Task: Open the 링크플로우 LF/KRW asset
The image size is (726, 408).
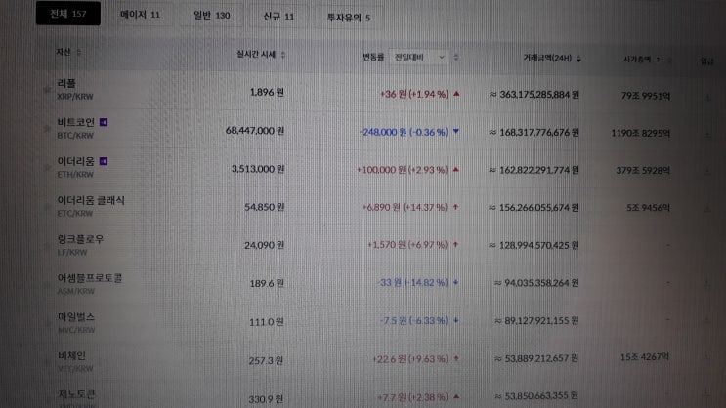Action: 80,245
